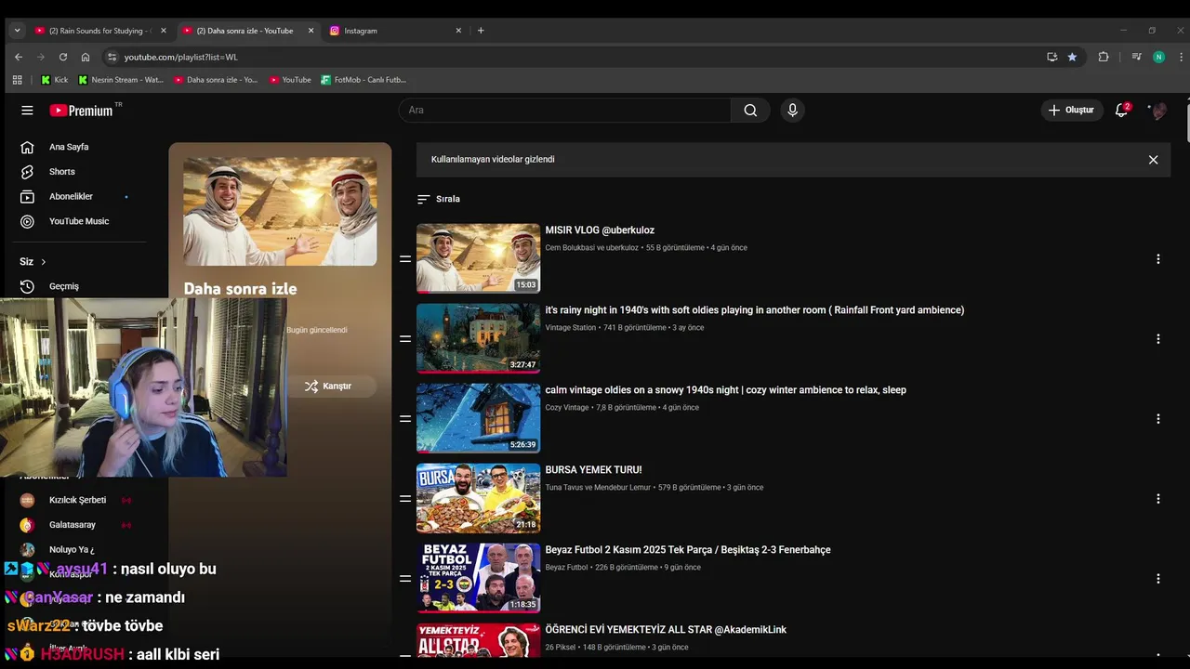Open options menu for Beyaz Futbol video

click(x=1157, y=579)
